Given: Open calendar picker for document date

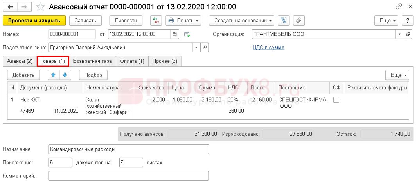Looking at the screenshot, I should [175, 34].
